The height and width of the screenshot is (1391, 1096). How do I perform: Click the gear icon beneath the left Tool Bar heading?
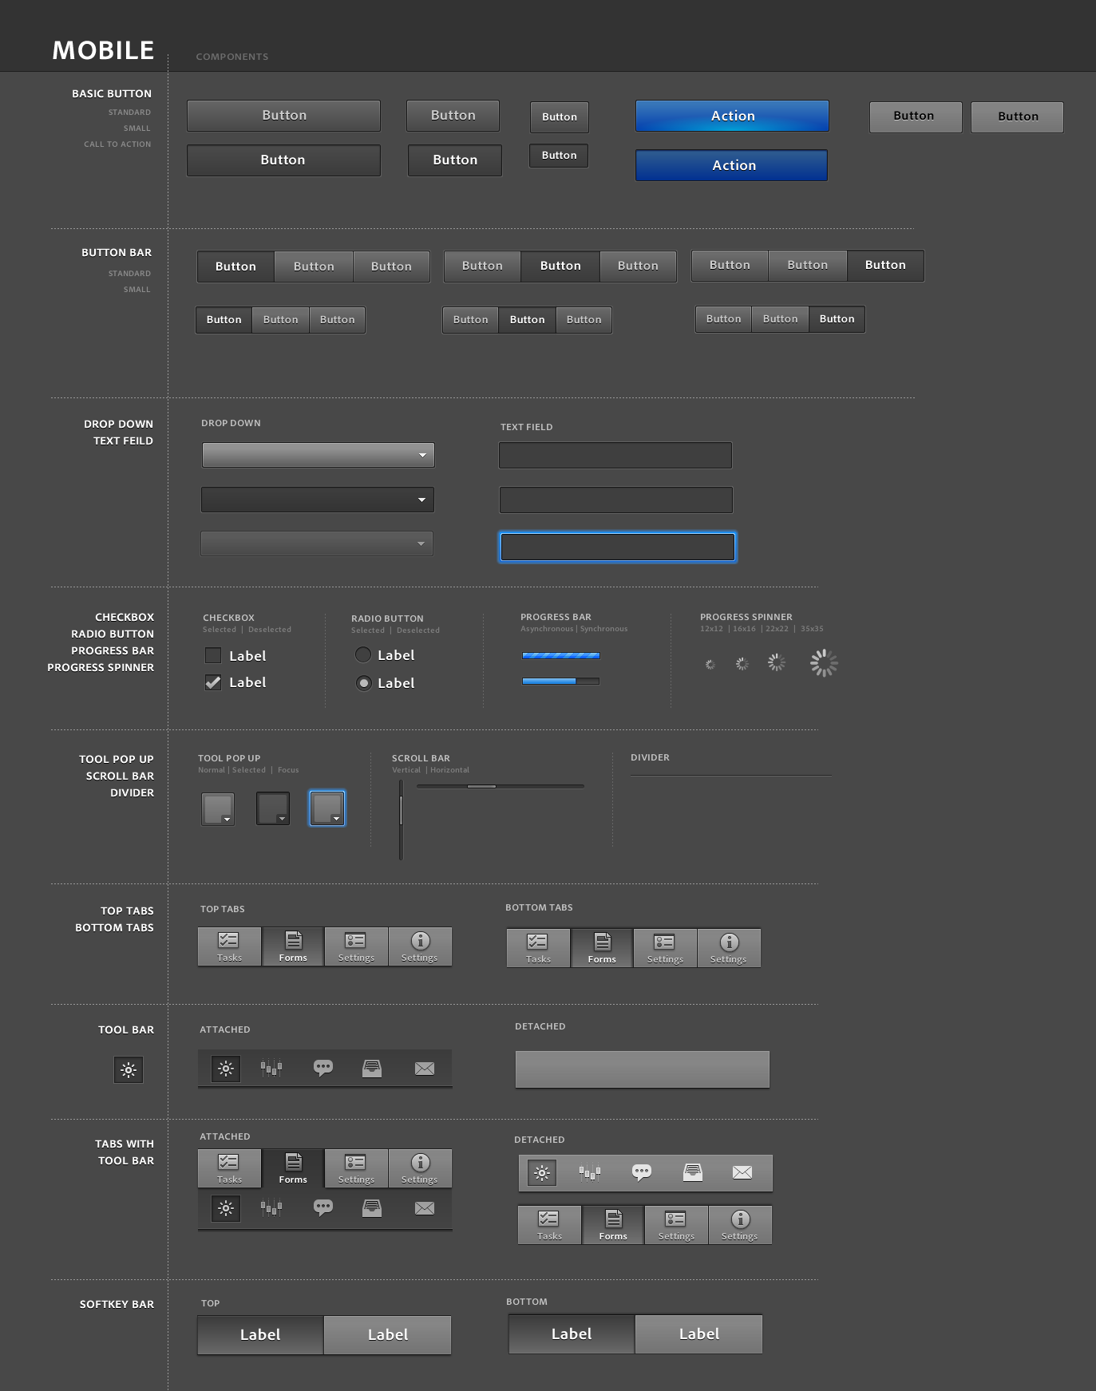tap(129, 1070)
